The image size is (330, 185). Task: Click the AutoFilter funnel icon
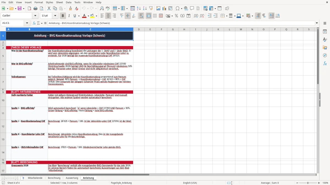pos(151,8)
